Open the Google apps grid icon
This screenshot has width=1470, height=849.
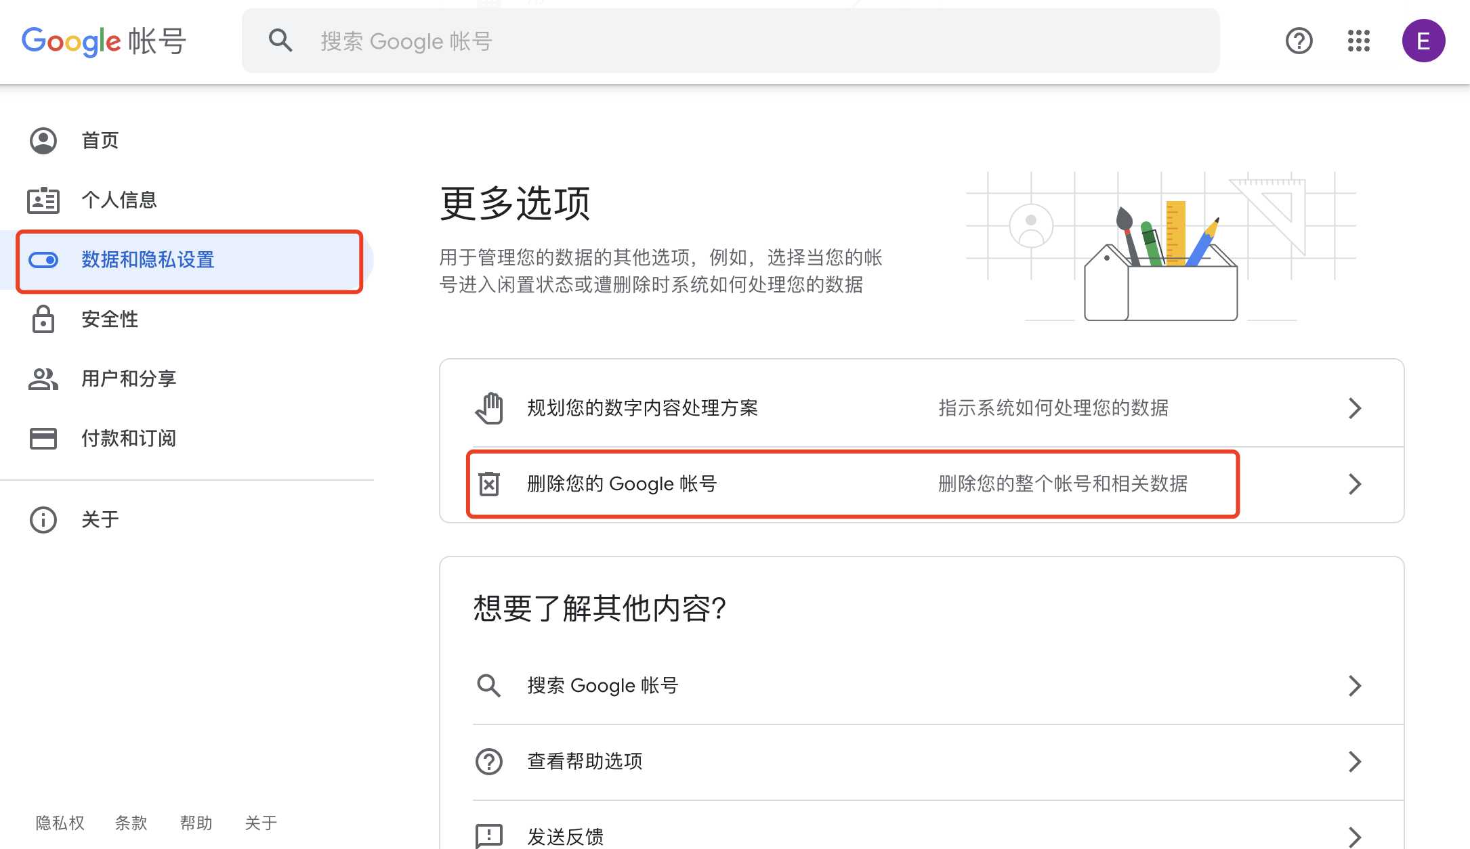tap(1358, 41)
